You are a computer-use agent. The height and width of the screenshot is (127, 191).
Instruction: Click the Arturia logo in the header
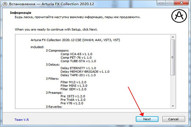coord(179,16)
